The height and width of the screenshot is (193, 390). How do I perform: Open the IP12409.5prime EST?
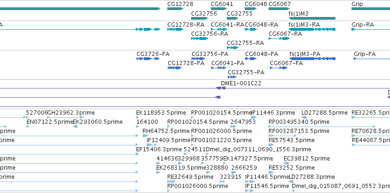(x=152, y=145)
